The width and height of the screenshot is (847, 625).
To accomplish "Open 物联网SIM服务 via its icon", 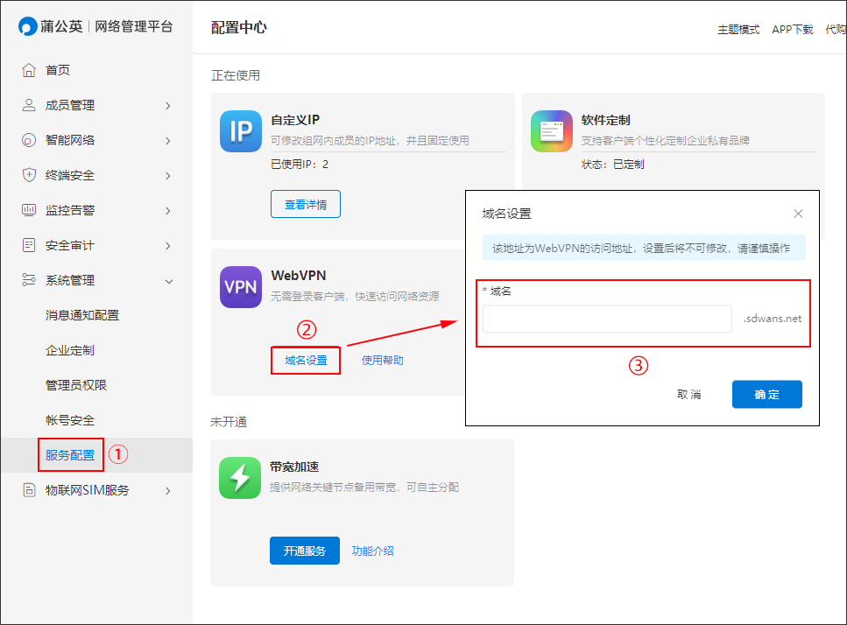I will pos(28,490).
